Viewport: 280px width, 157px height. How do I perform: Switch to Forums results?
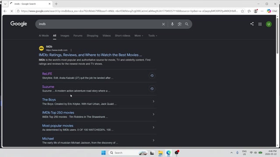click(78, 36)
